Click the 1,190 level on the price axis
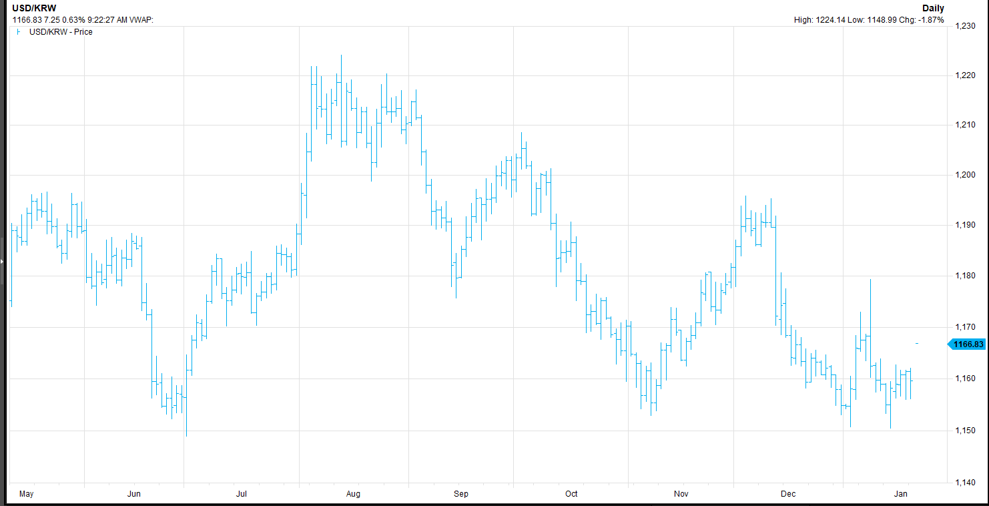This screenshot has width=989, height=506. point(964,224)
